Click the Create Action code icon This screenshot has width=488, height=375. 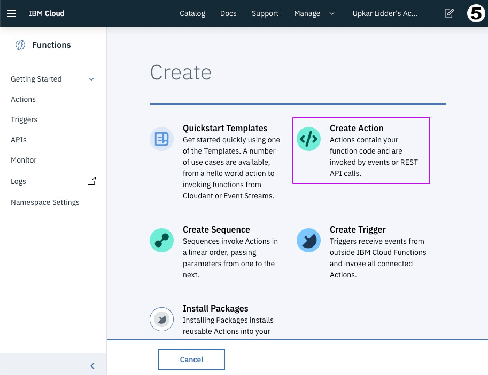click(x=308, y=139)
